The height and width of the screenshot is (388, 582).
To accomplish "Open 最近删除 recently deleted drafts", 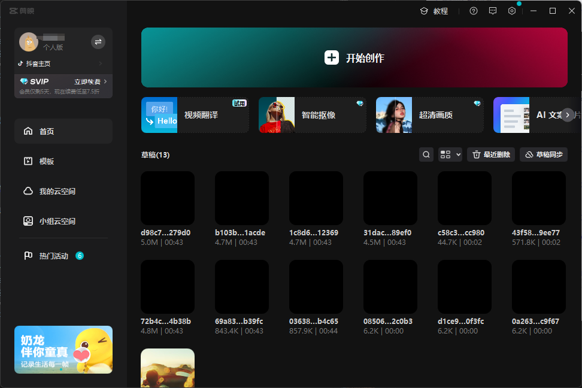I will [x=491, y=154].
